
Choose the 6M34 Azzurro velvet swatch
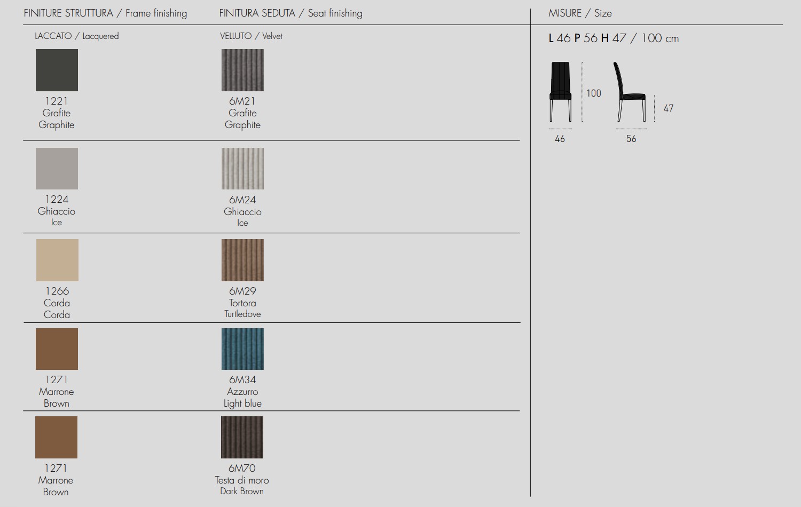242,349
